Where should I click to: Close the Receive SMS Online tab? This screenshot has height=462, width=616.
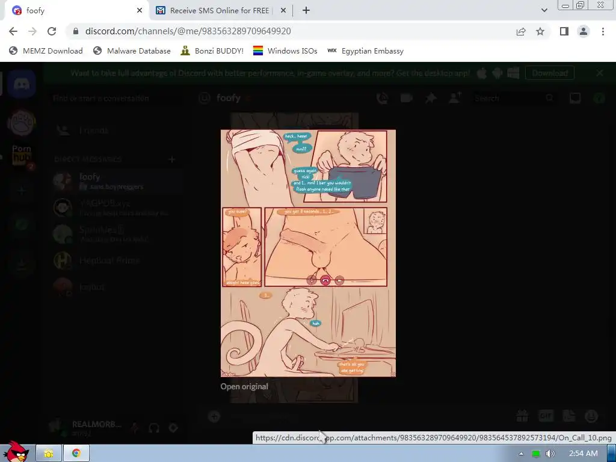point(283,11)
